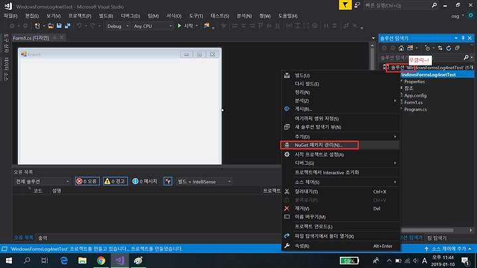Image resolution: width=477 pixels, height=268 pixels.
Task: Open the 파일(F) menu in the menu bar
Action: 11,16
